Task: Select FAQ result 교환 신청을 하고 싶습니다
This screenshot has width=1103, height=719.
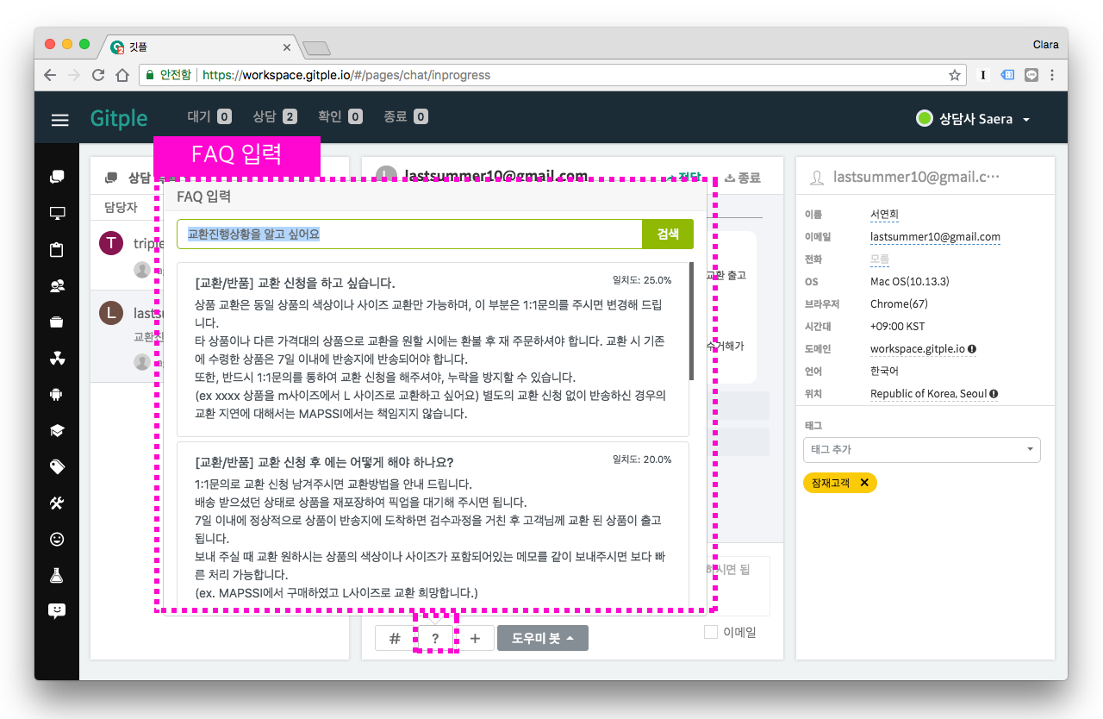Action: click(x=433, y=349)
